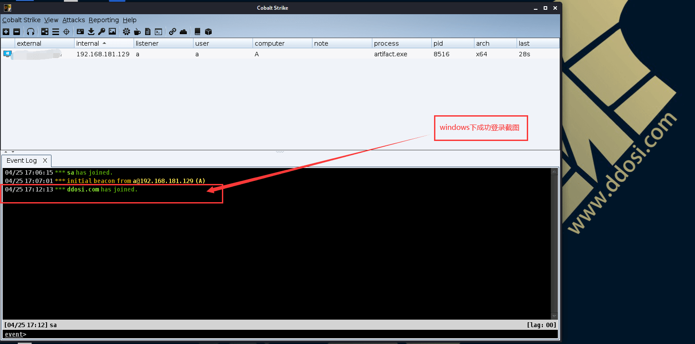This screenshot has width=695, height=344.
Task: Click the pid value 8516
Action: (442, 54)
